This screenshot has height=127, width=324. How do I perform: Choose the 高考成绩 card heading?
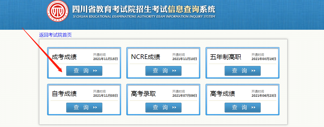(223, 94)
